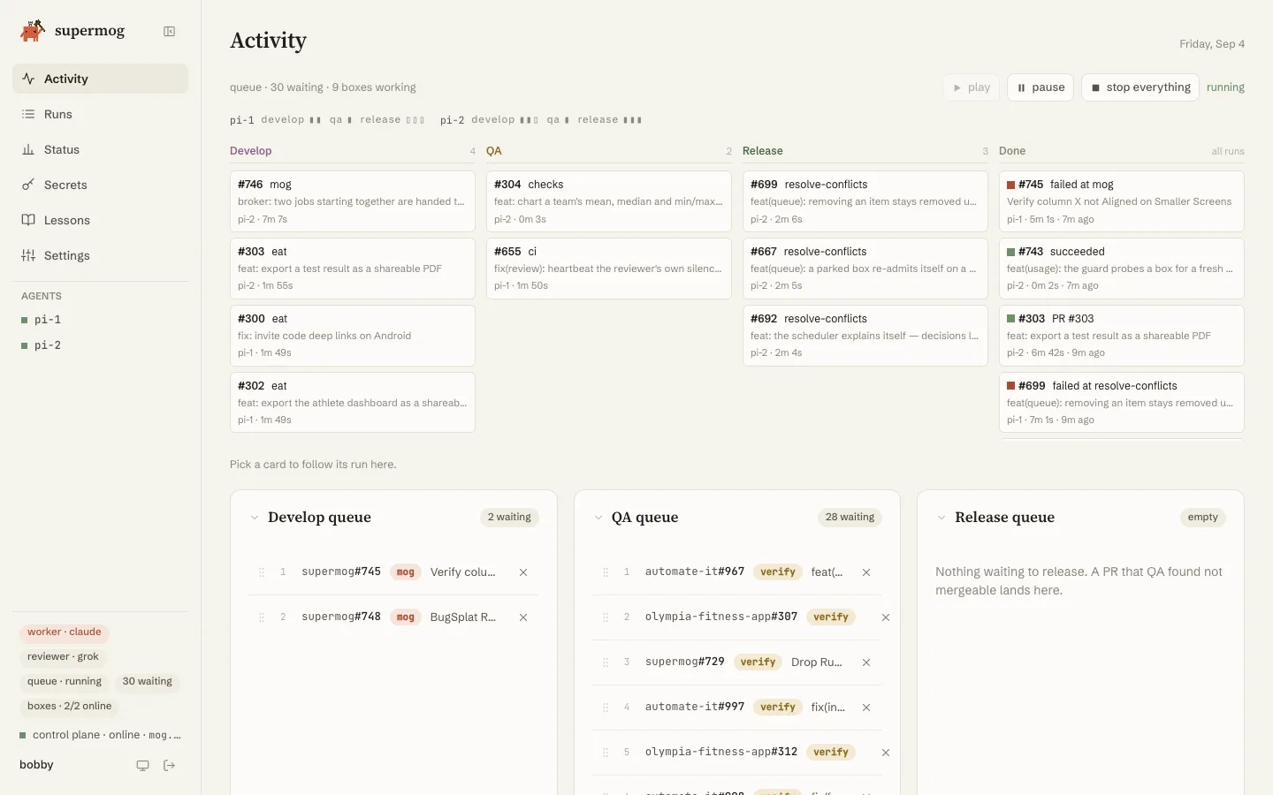Image resolution: width=1273 pixels, height=795 pixels.
Task: Collapse the Release queue
Action: (941, 518)
